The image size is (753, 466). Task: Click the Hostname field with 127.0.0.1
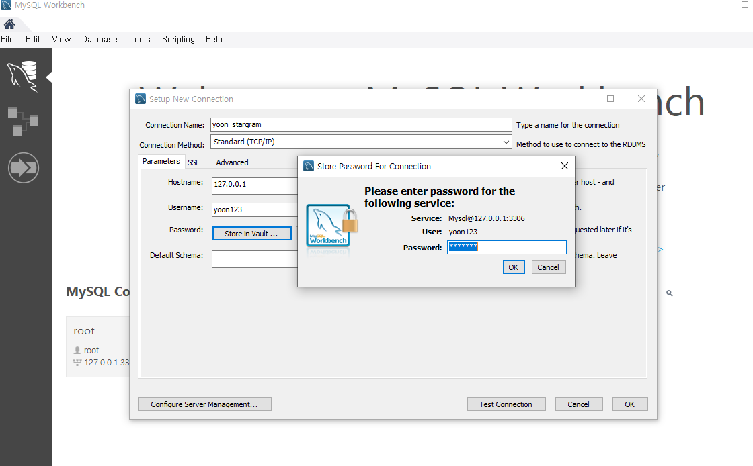click(255, 185)
